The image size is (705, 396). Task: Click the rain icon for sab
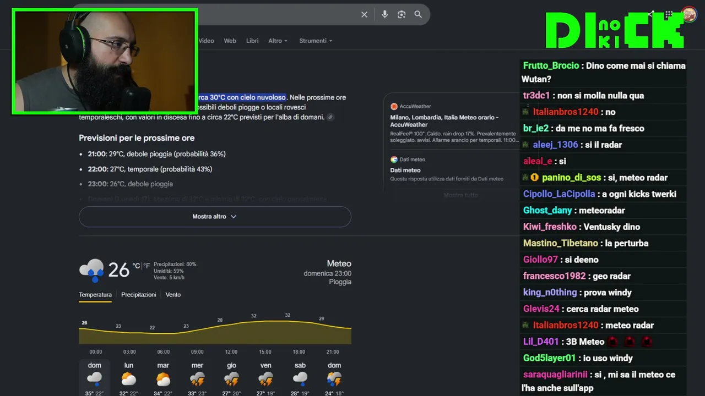[x=300, y=378]
